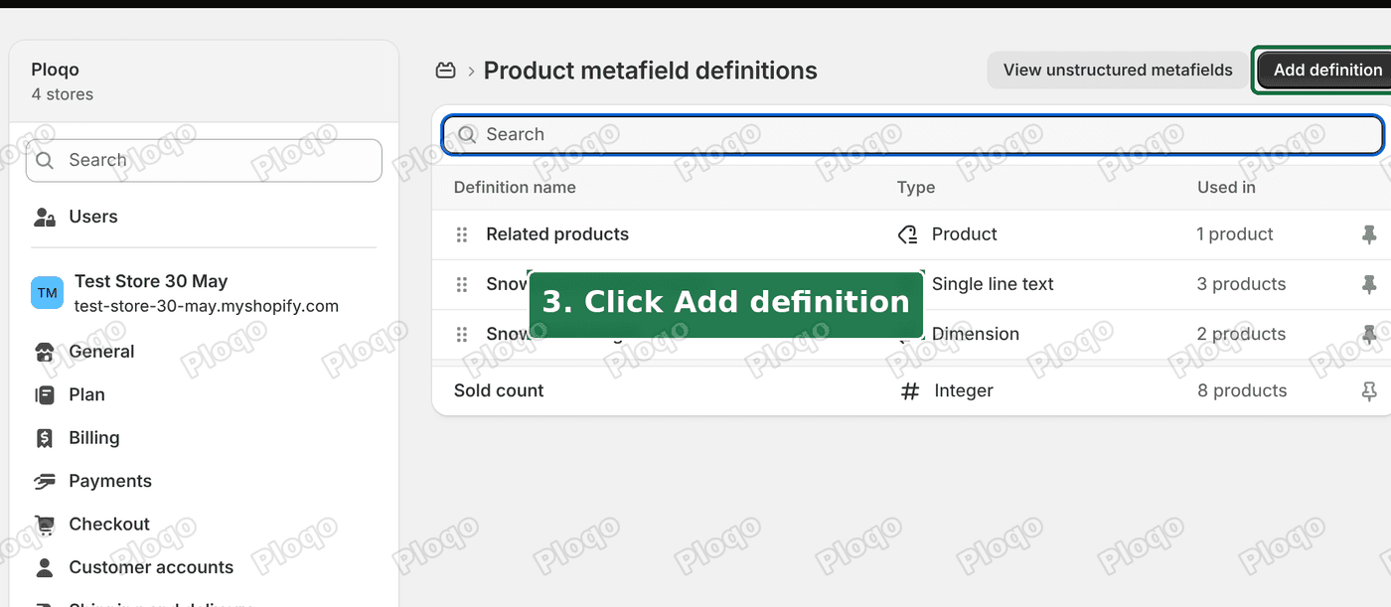Click the Billing receipt icon
The image size is (1391, 607).
pos(45,438)
